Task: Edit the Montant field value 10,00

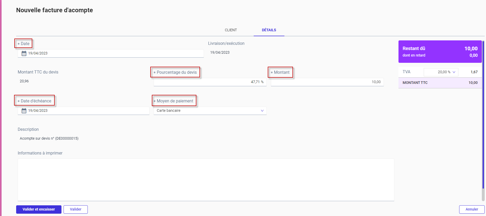Action: point(327,82)
